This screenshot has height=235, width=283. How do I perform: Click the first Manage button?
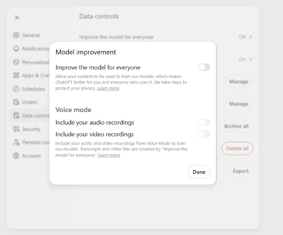tap(239, 81)
